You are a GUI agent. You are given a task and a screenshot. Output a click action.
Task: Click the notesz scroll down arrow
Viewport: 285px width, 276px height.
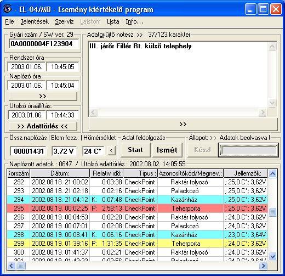pos(272,103)
